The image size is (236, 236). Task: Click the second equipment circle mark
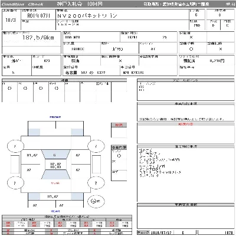pyautogui.click(x=25, y=88)
